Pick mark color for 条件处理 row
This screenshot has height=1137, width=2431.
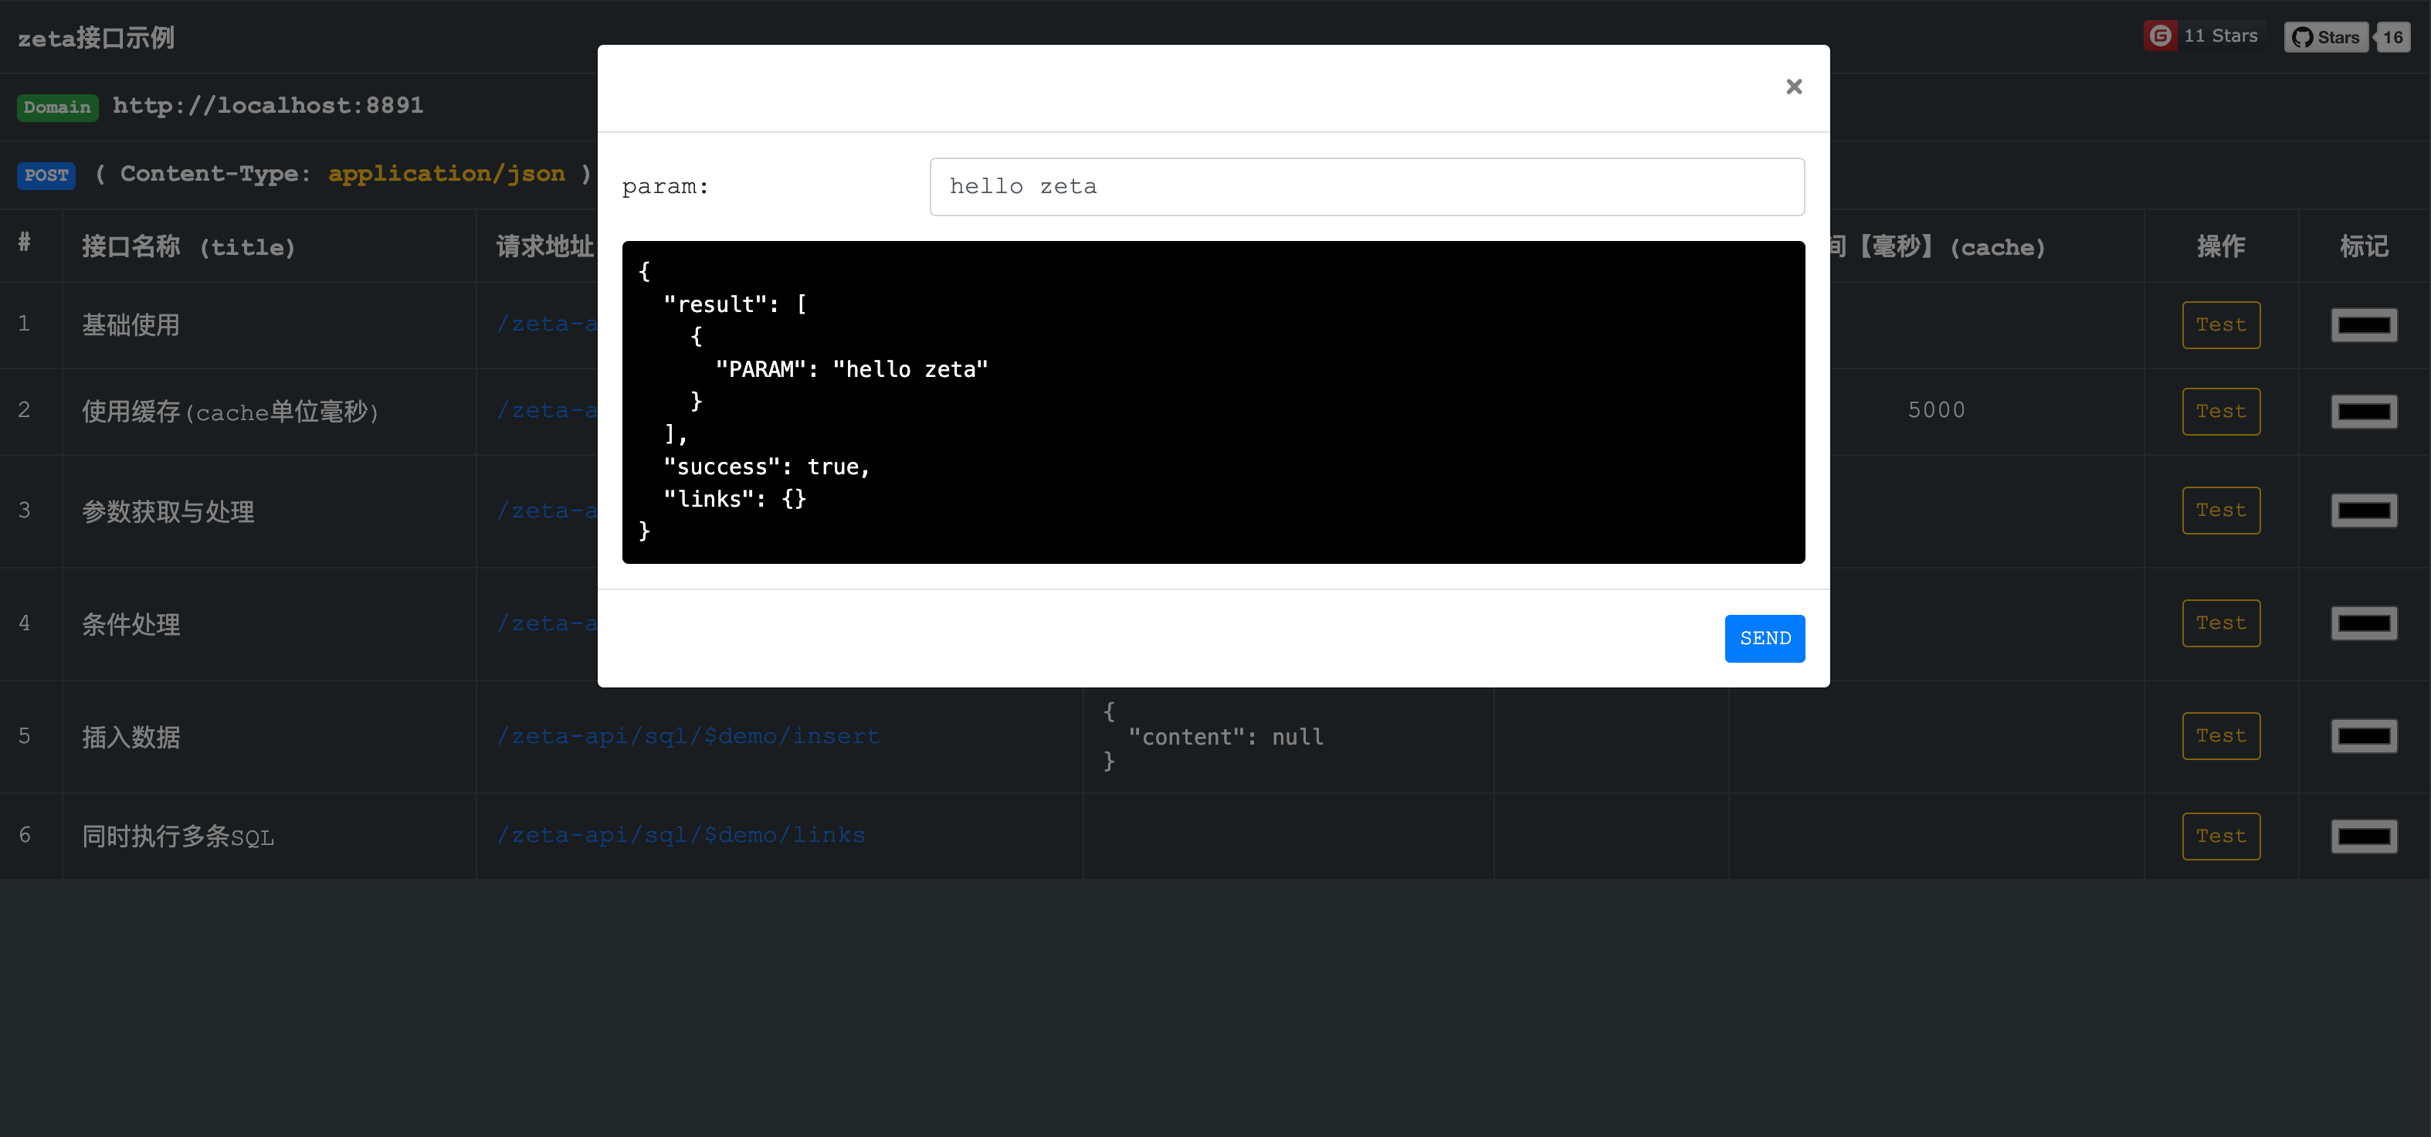tap(2363, 623)
